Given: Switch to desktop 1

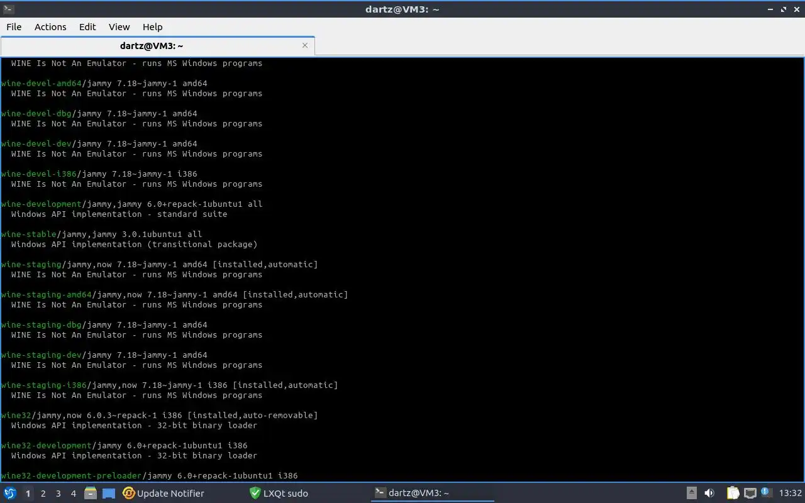Looking at the screenshot, I should pos(28,494).
